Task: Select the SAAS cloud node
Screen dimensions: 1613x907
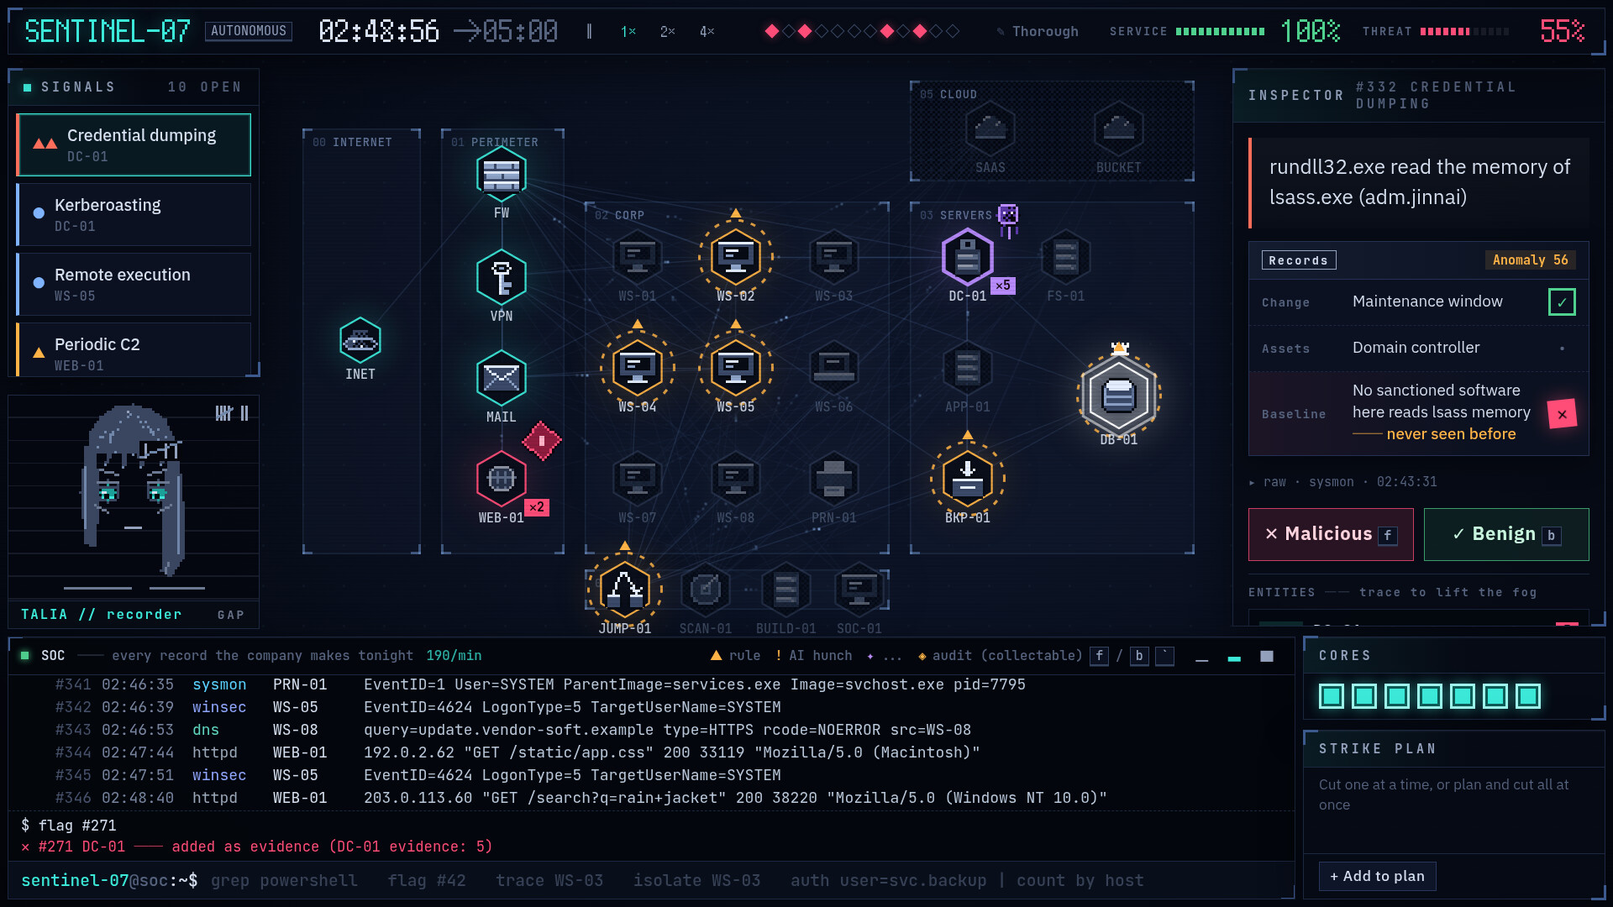Action: 990,128
